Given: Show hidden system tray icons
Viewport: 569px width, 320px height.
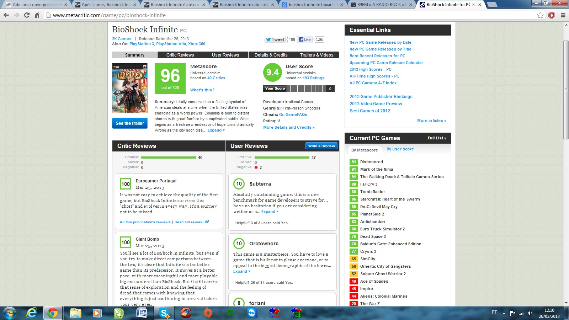Looking at the screenshot, I should pos(504,313).
